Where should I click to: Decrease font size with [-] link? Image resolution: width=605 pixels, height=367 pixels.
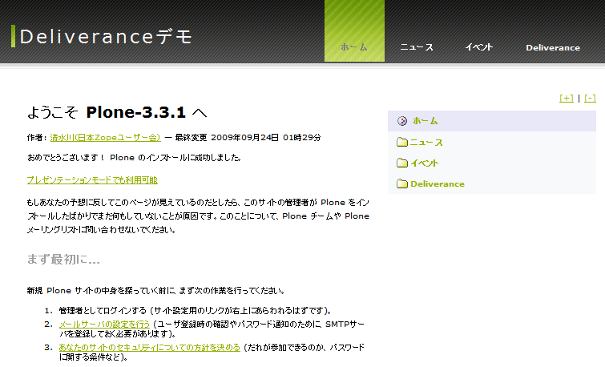pyautogui.click(x=590, y=98)
